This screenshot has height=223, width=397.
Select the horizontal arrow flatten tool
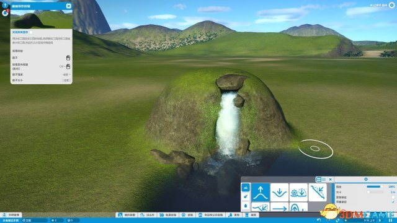click(x=279, y=207)
